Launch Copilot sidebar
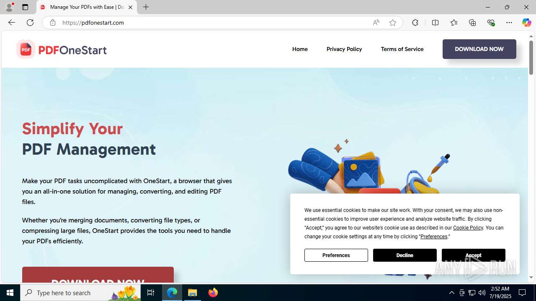536x301 pixels. pyautogui.click(x=526, y=23)
